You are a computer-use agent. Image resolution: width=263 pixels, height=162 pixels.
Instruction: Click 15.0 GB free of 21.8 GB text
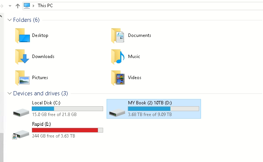54,115
